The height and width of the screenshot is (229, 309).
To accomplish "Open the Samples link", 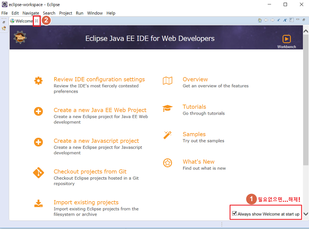I will point(194,134).
